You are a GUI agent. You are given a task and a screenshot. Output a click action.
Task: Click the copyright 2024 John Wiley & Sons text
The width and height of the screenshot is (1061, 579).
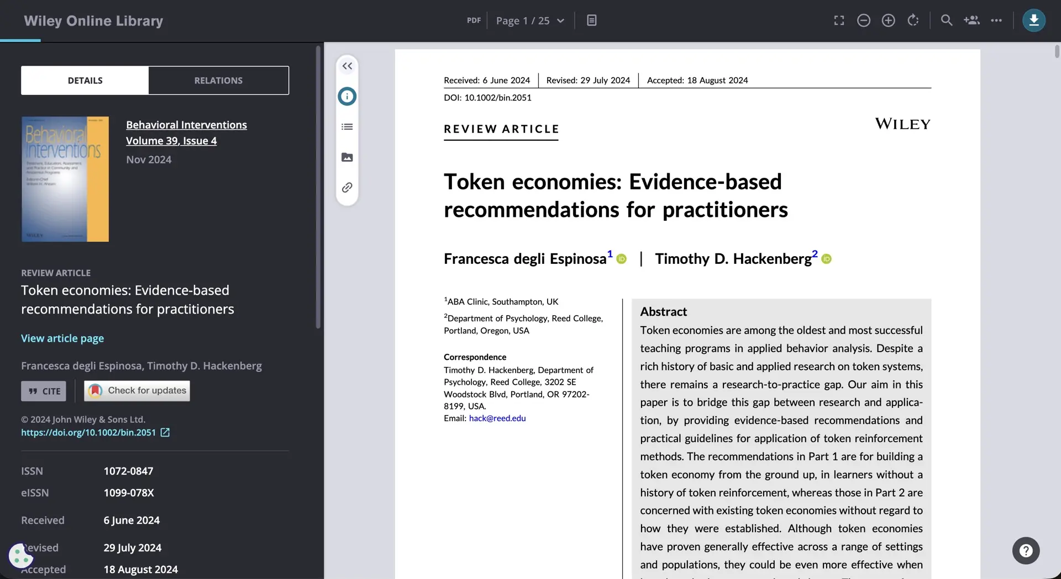pyautogui.click(x=83, y=419)
